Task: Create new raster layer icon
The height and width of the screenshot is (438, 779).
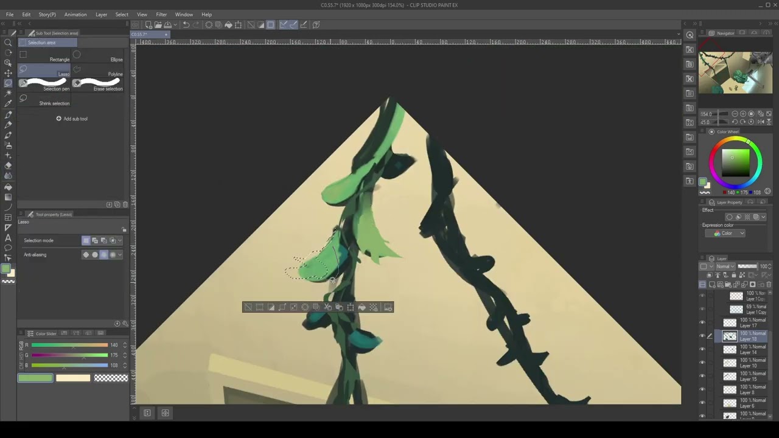Action: (711, 284)
